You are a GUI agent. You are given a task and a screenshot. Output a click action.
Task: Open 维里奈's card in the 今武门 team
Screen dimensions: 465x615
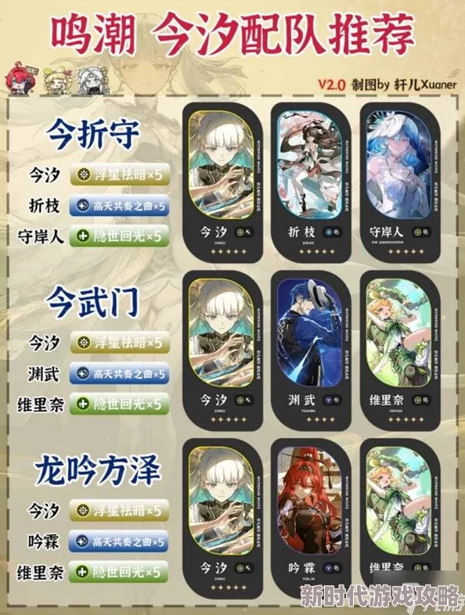400,350
